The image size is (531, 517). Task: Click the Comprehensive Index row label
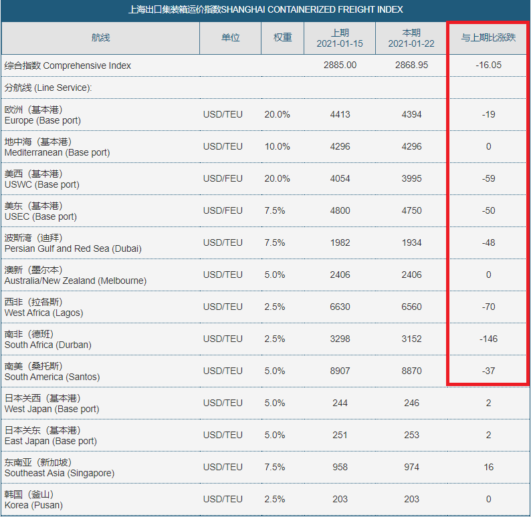click(68, 65)
